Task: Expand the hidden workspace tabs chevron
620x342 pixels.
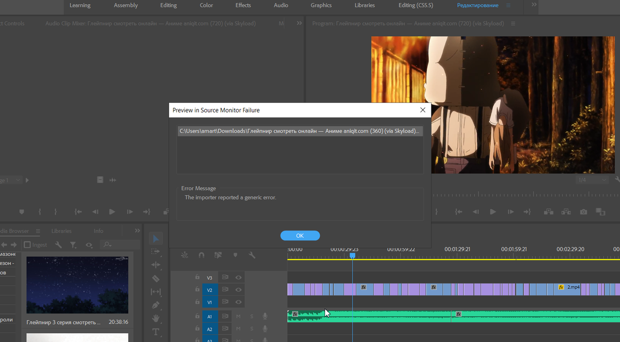Action: (x=533, y=5)
